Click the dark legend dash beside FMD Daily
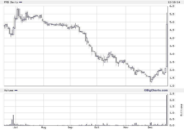 coord(20,2)
